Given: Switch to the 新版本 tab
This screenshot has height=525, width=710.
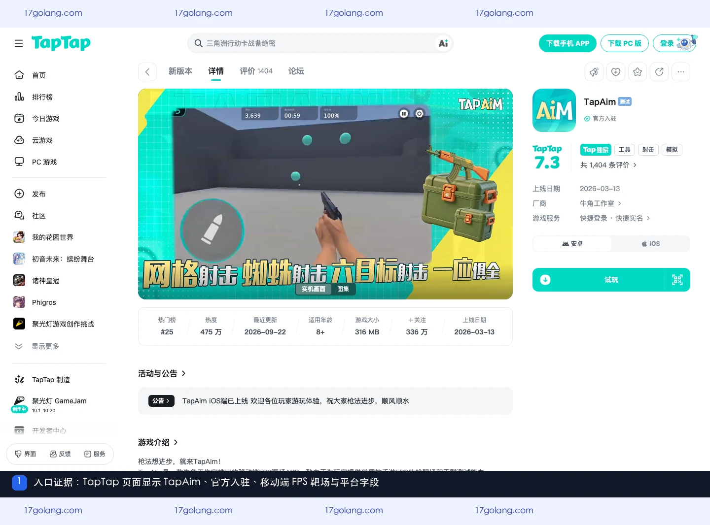Looking at the screenshot, I should coord(180,71).
